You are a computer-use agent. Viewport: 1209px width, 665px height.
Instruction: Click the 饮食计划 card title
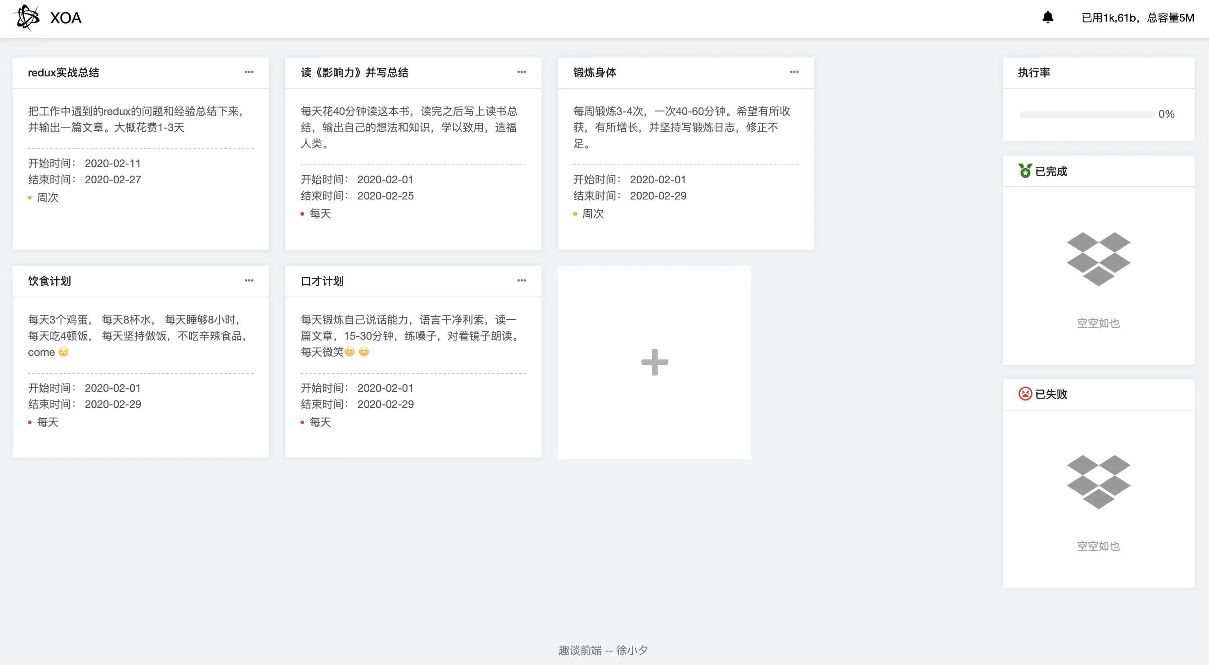pos(49,281)
